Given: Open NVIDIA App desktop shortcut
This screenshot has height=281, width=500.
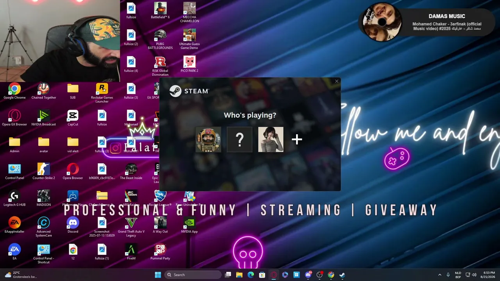Looking at the screenshot, I should pyautogui.click(x=189, y=226).
